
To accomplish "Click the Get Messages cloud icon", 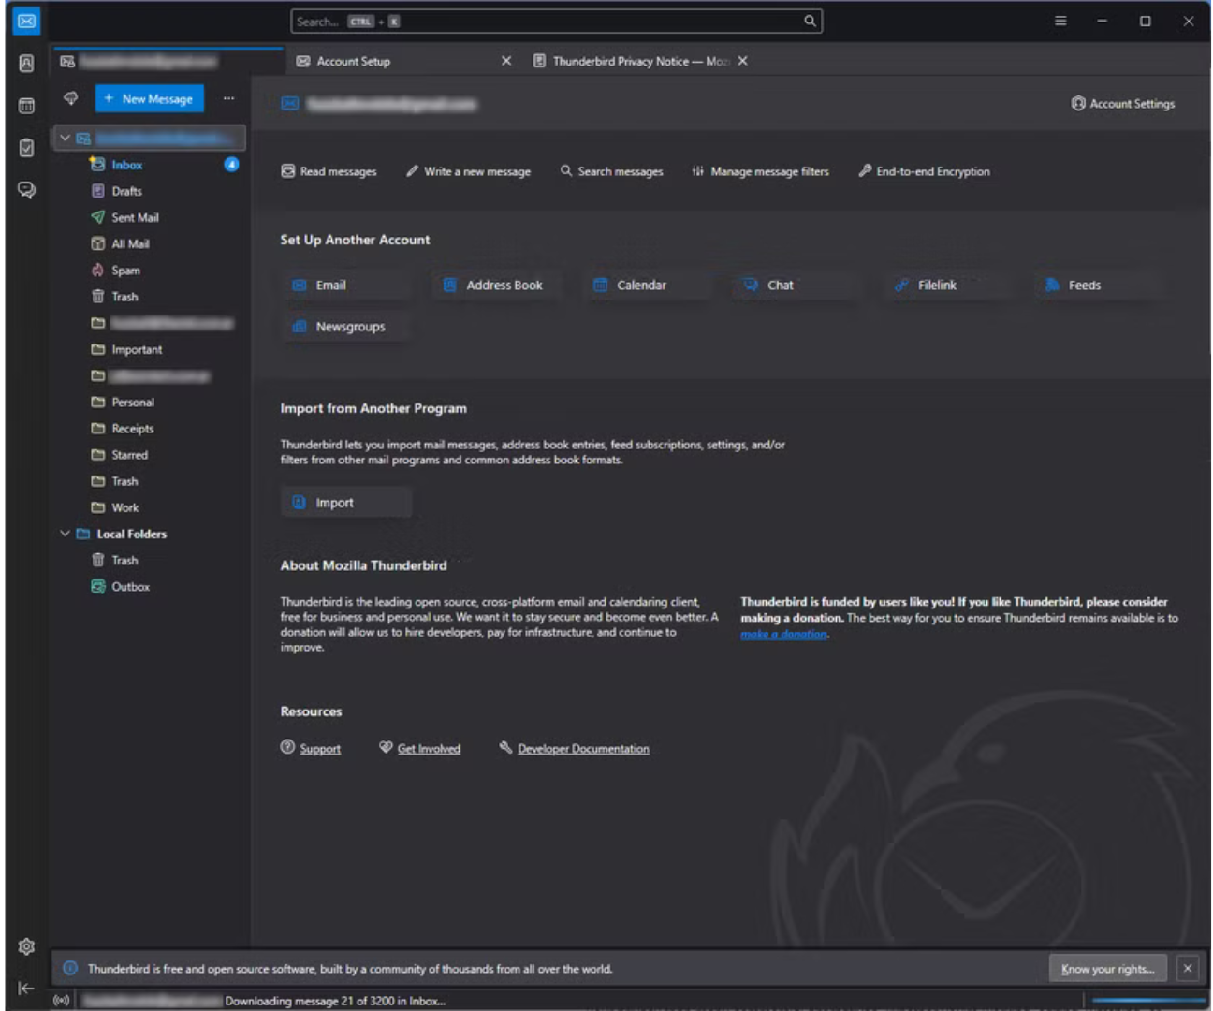I will click(70, 98).
